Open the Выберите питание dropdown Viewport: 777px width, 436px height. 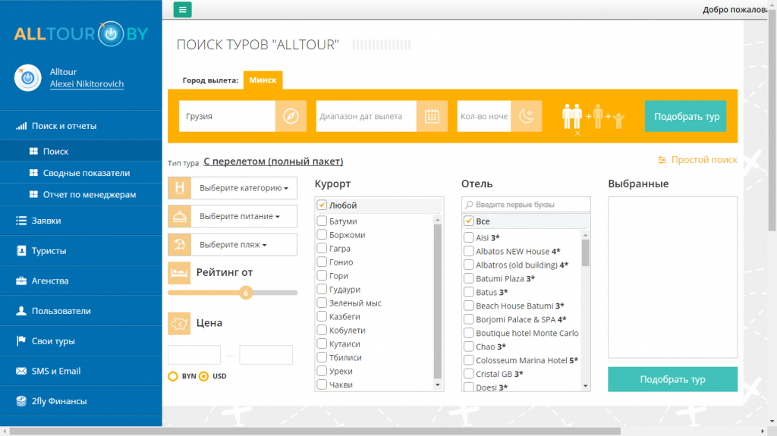point(244,216)
